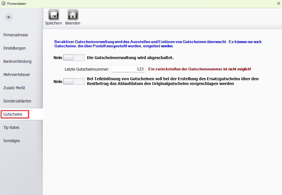Go to the Sonderzahlarten section
The height and width of the screenshot is (195, 282).
click(x=17, y=101)
